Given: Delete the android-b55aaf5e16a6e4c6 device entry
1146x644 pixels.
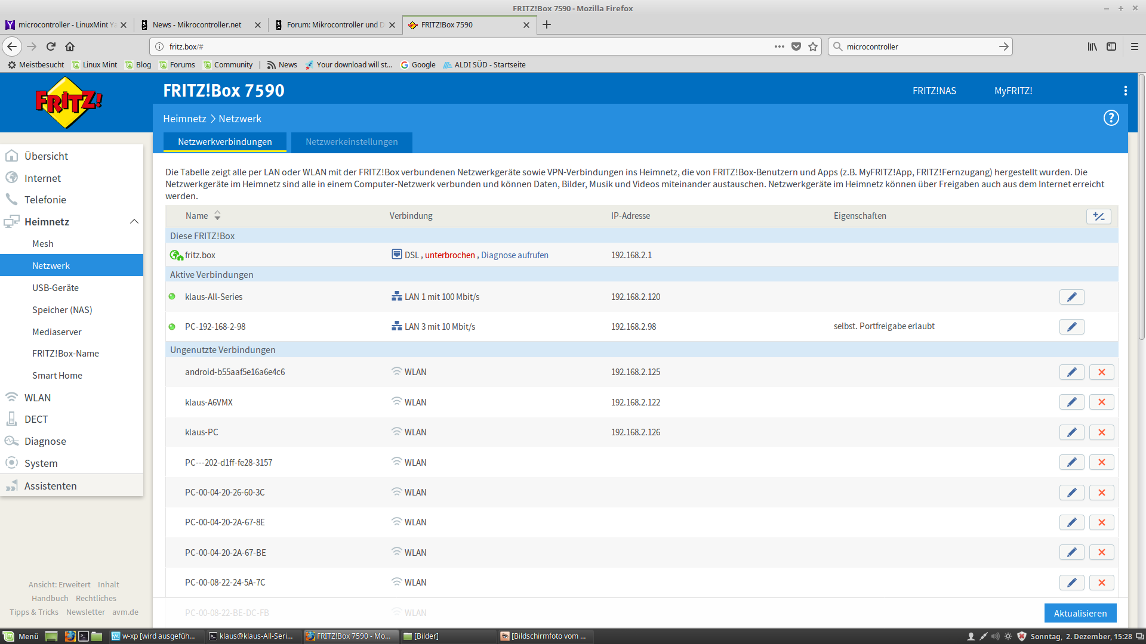Looking at the screenshot, I should (x=1101, y=372).
